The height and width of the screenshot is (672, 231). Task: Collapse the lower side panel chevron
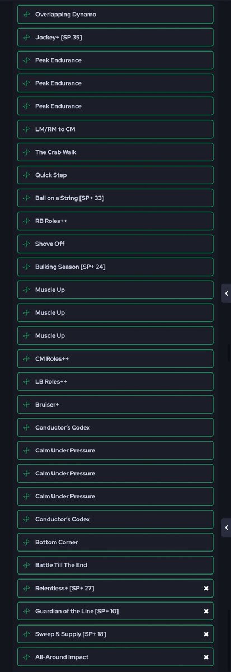click(x=227, y=528)
